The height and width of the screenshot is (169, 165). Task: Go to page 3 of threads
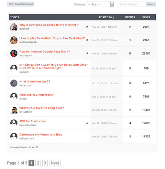pos(45,163)
